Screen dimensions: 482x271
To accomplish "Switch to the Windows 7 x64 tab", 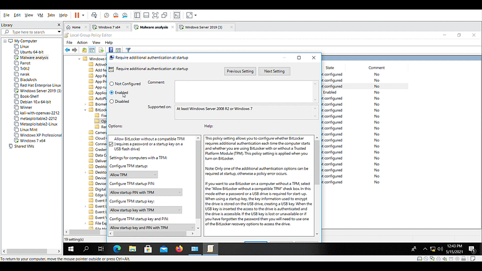I will click(x=109, y=27).
